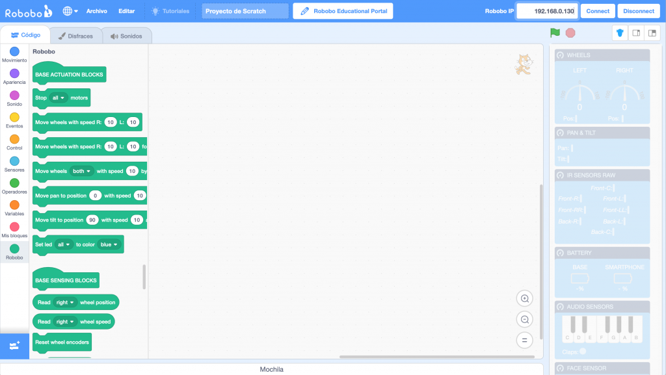Screen dimensions: 666x375
Task: Toggle the small stage layout button
Action: tap(637, 32)
